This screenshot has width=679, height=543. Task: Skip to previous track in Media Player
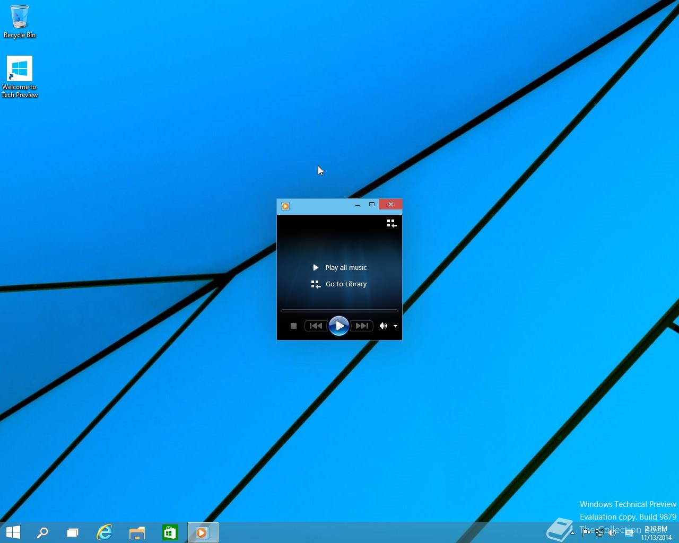click(316, 326)
